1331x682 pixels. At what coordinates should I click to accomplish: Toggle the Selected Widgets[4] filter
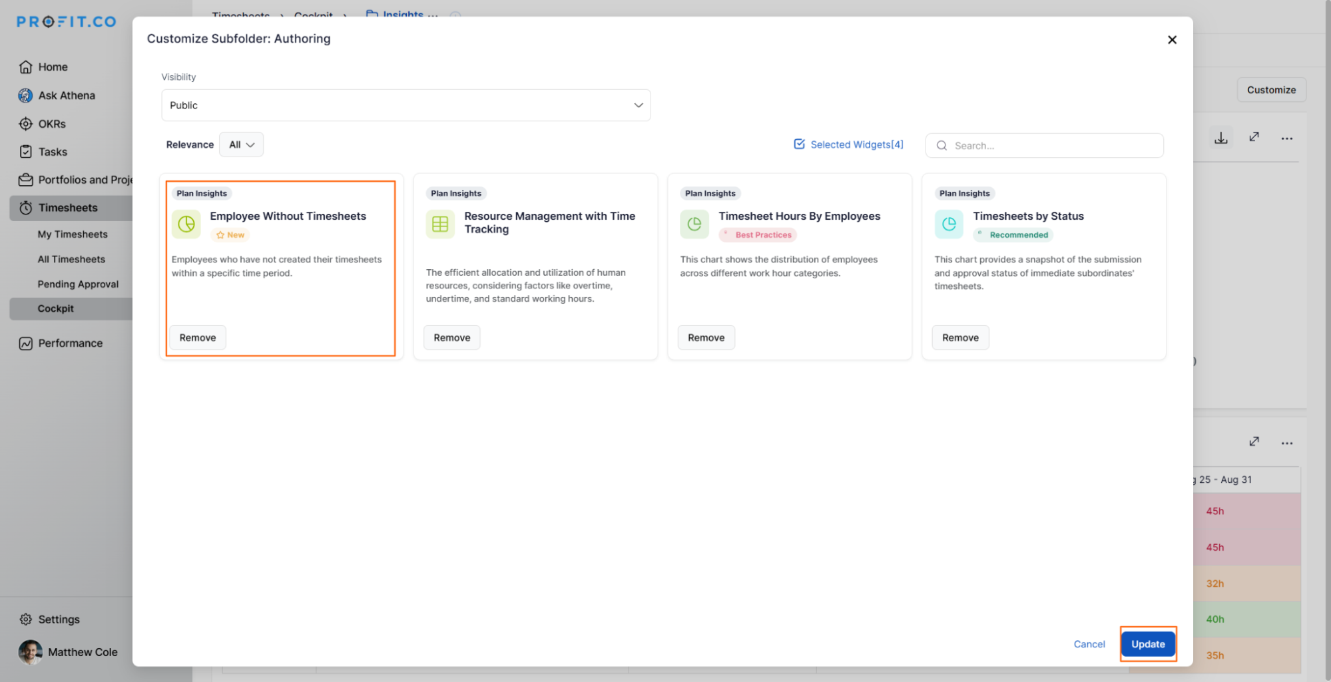tap(848, 145)
